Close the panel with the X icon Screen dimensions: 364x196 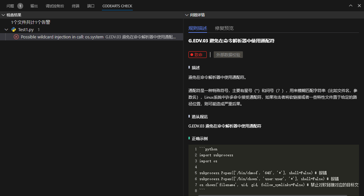tap(359, 6)
